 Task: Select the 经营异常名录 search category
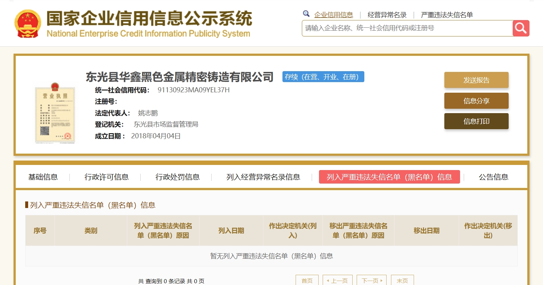[x=387, y=15]
